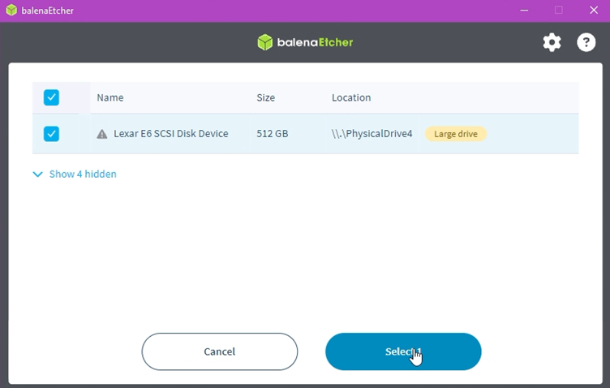The image size is (610, 388).
Task: Click the 512 GB size cell
Action: click(273, 133)
